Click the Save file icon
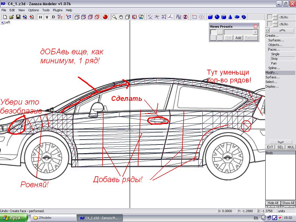The image size is (296, 222). click(18, 17)
